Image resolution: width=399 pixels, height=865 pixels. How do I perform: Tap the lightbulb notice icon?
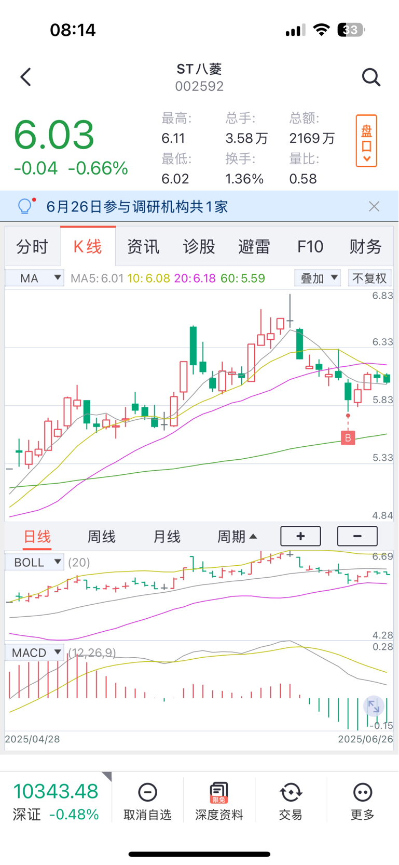point(25,206)
